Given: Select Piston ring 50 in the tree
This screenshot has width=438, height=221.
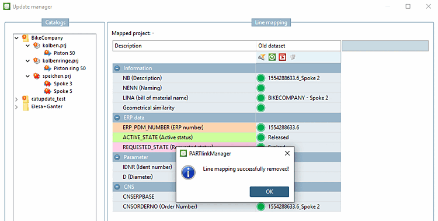Looking at the screenshot, I should pos(69,68).
